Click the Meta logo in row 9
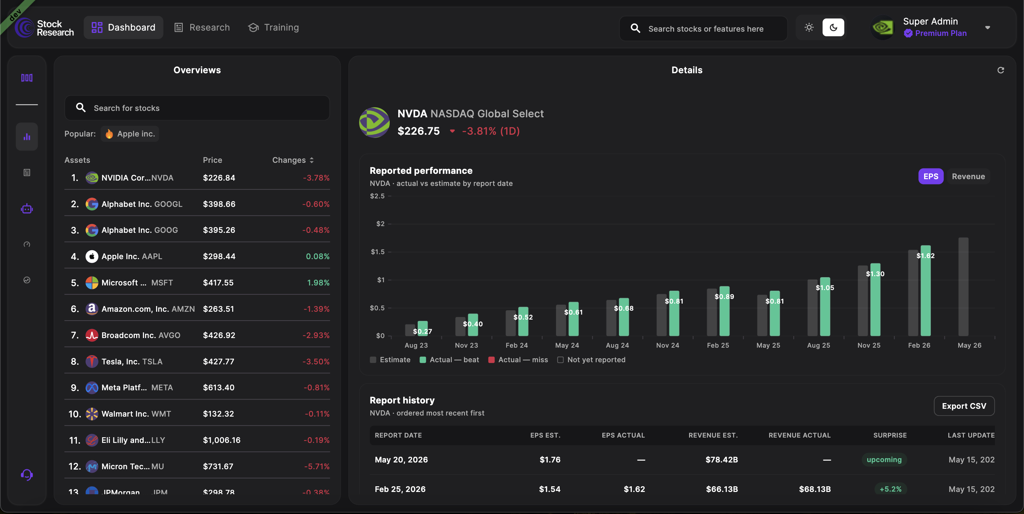 point(92,387)
